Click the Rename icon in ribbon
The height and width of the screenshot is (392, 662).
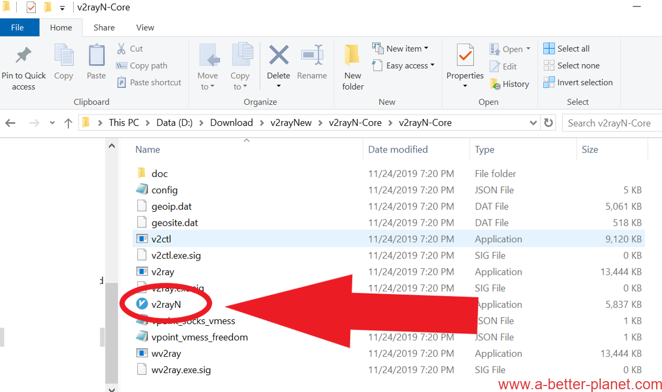pos(312,56)
